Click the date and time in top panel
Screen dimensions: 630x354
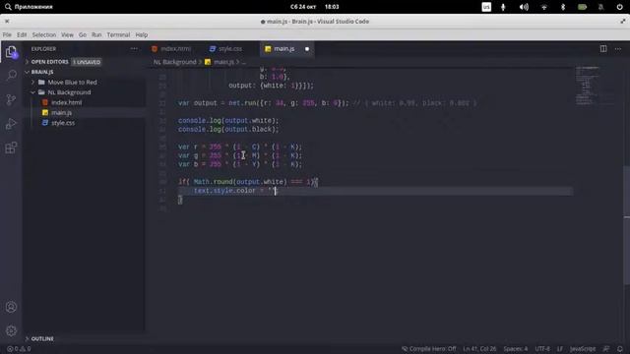coord(315,7)
